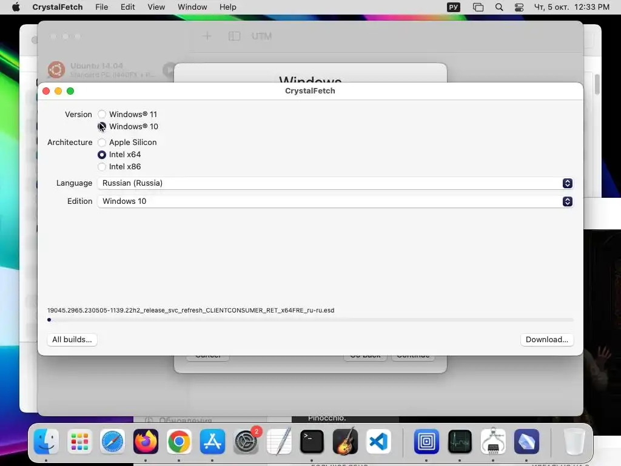Open the Help menu
This screenshot has height=466, width=621.
pos(228,7)
